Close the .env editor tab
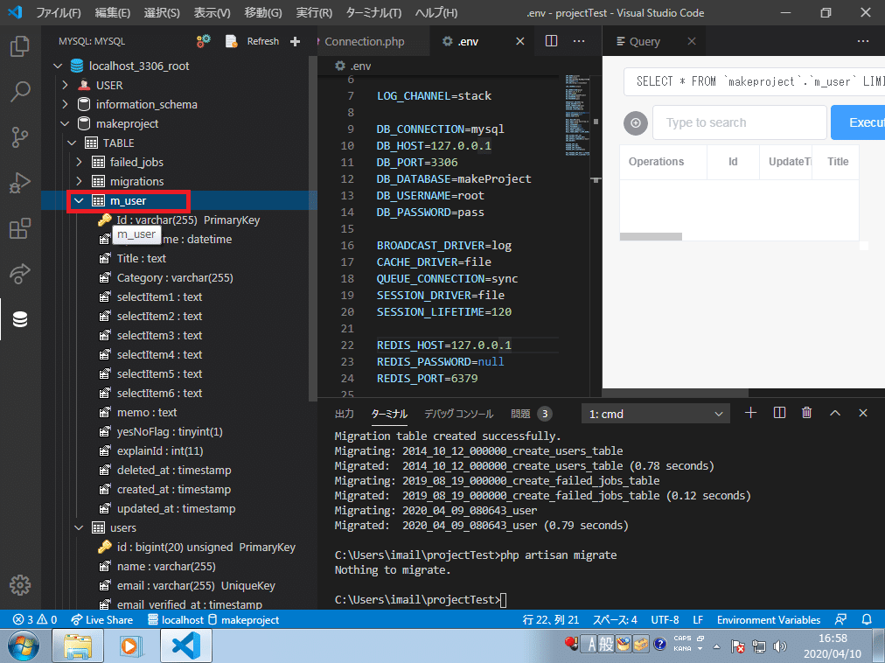Screen dimensions: 885x663 click(519, 41)
